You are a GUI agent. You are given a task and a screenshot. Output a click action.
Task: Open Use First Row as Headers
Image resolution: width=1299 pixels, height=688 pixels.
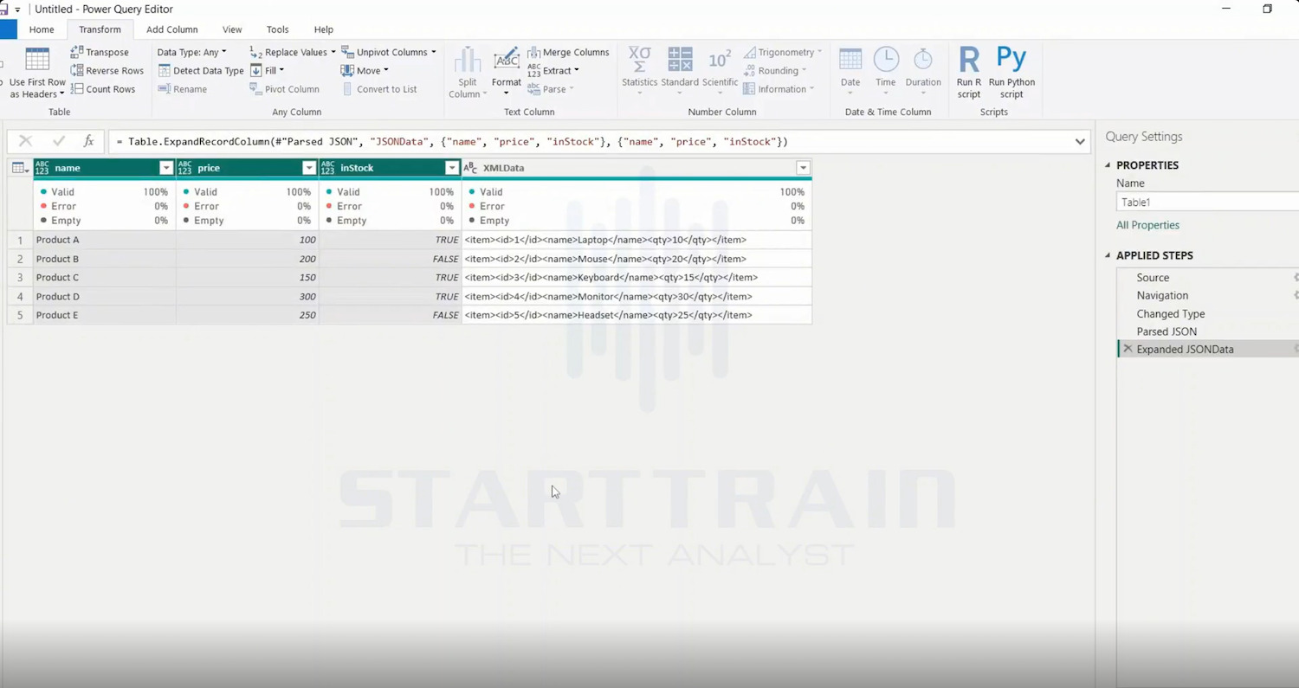tap(37, 73)
